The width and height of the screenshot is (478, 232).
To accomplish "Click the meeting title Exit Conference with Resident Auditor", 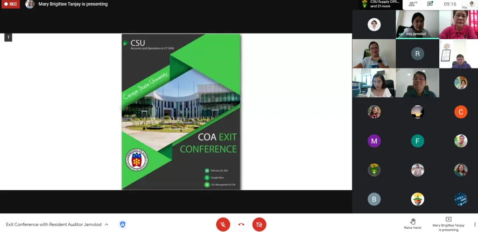I will [53, 225].
